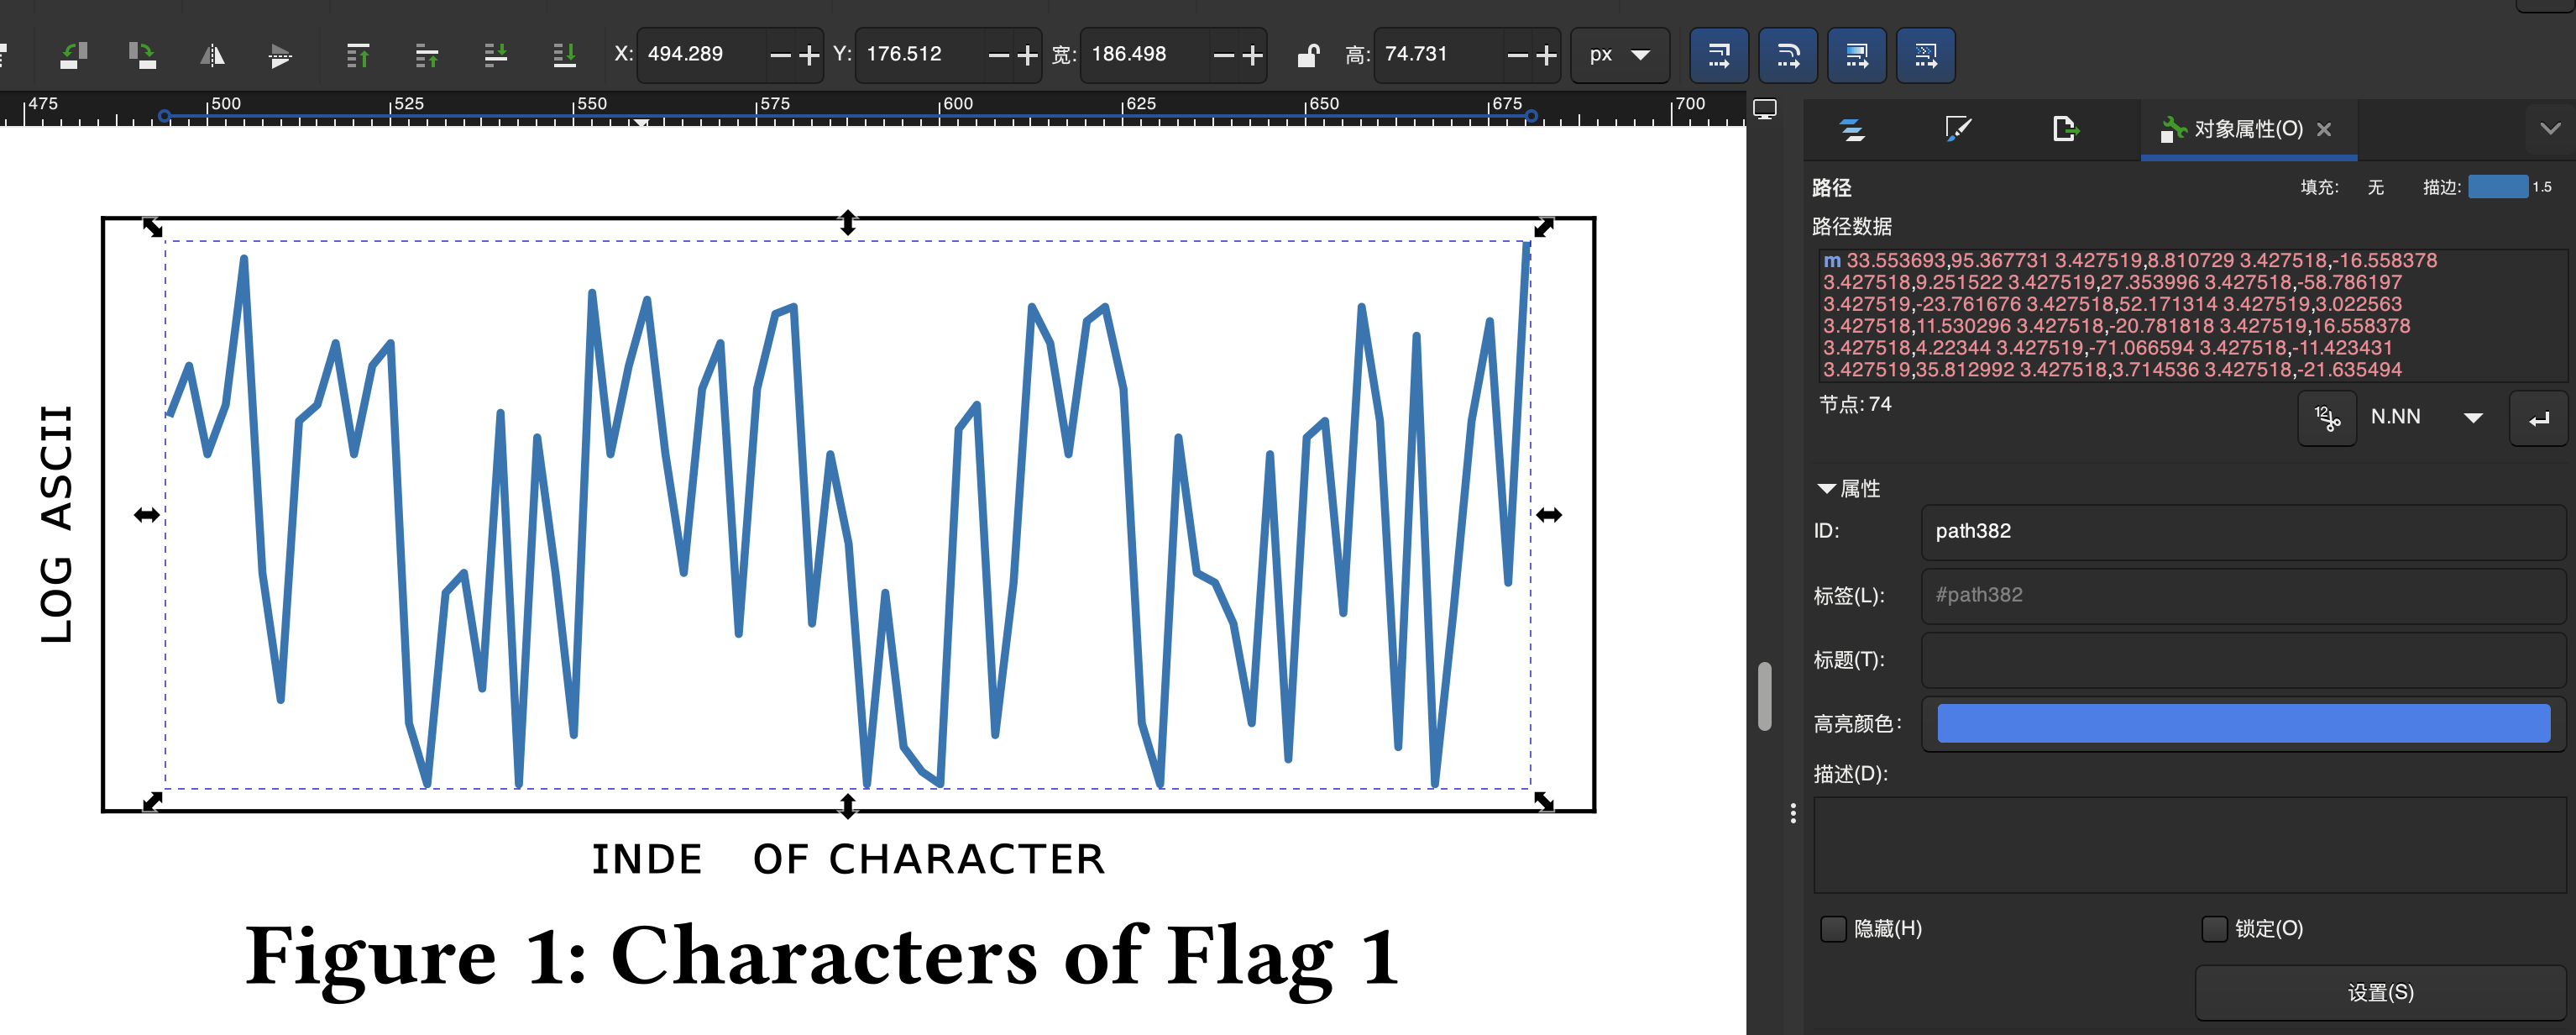The width and height of the screenshot is (2576, 1035).
Task: Decrease height value with minus
Action: tap(1517, 55)
